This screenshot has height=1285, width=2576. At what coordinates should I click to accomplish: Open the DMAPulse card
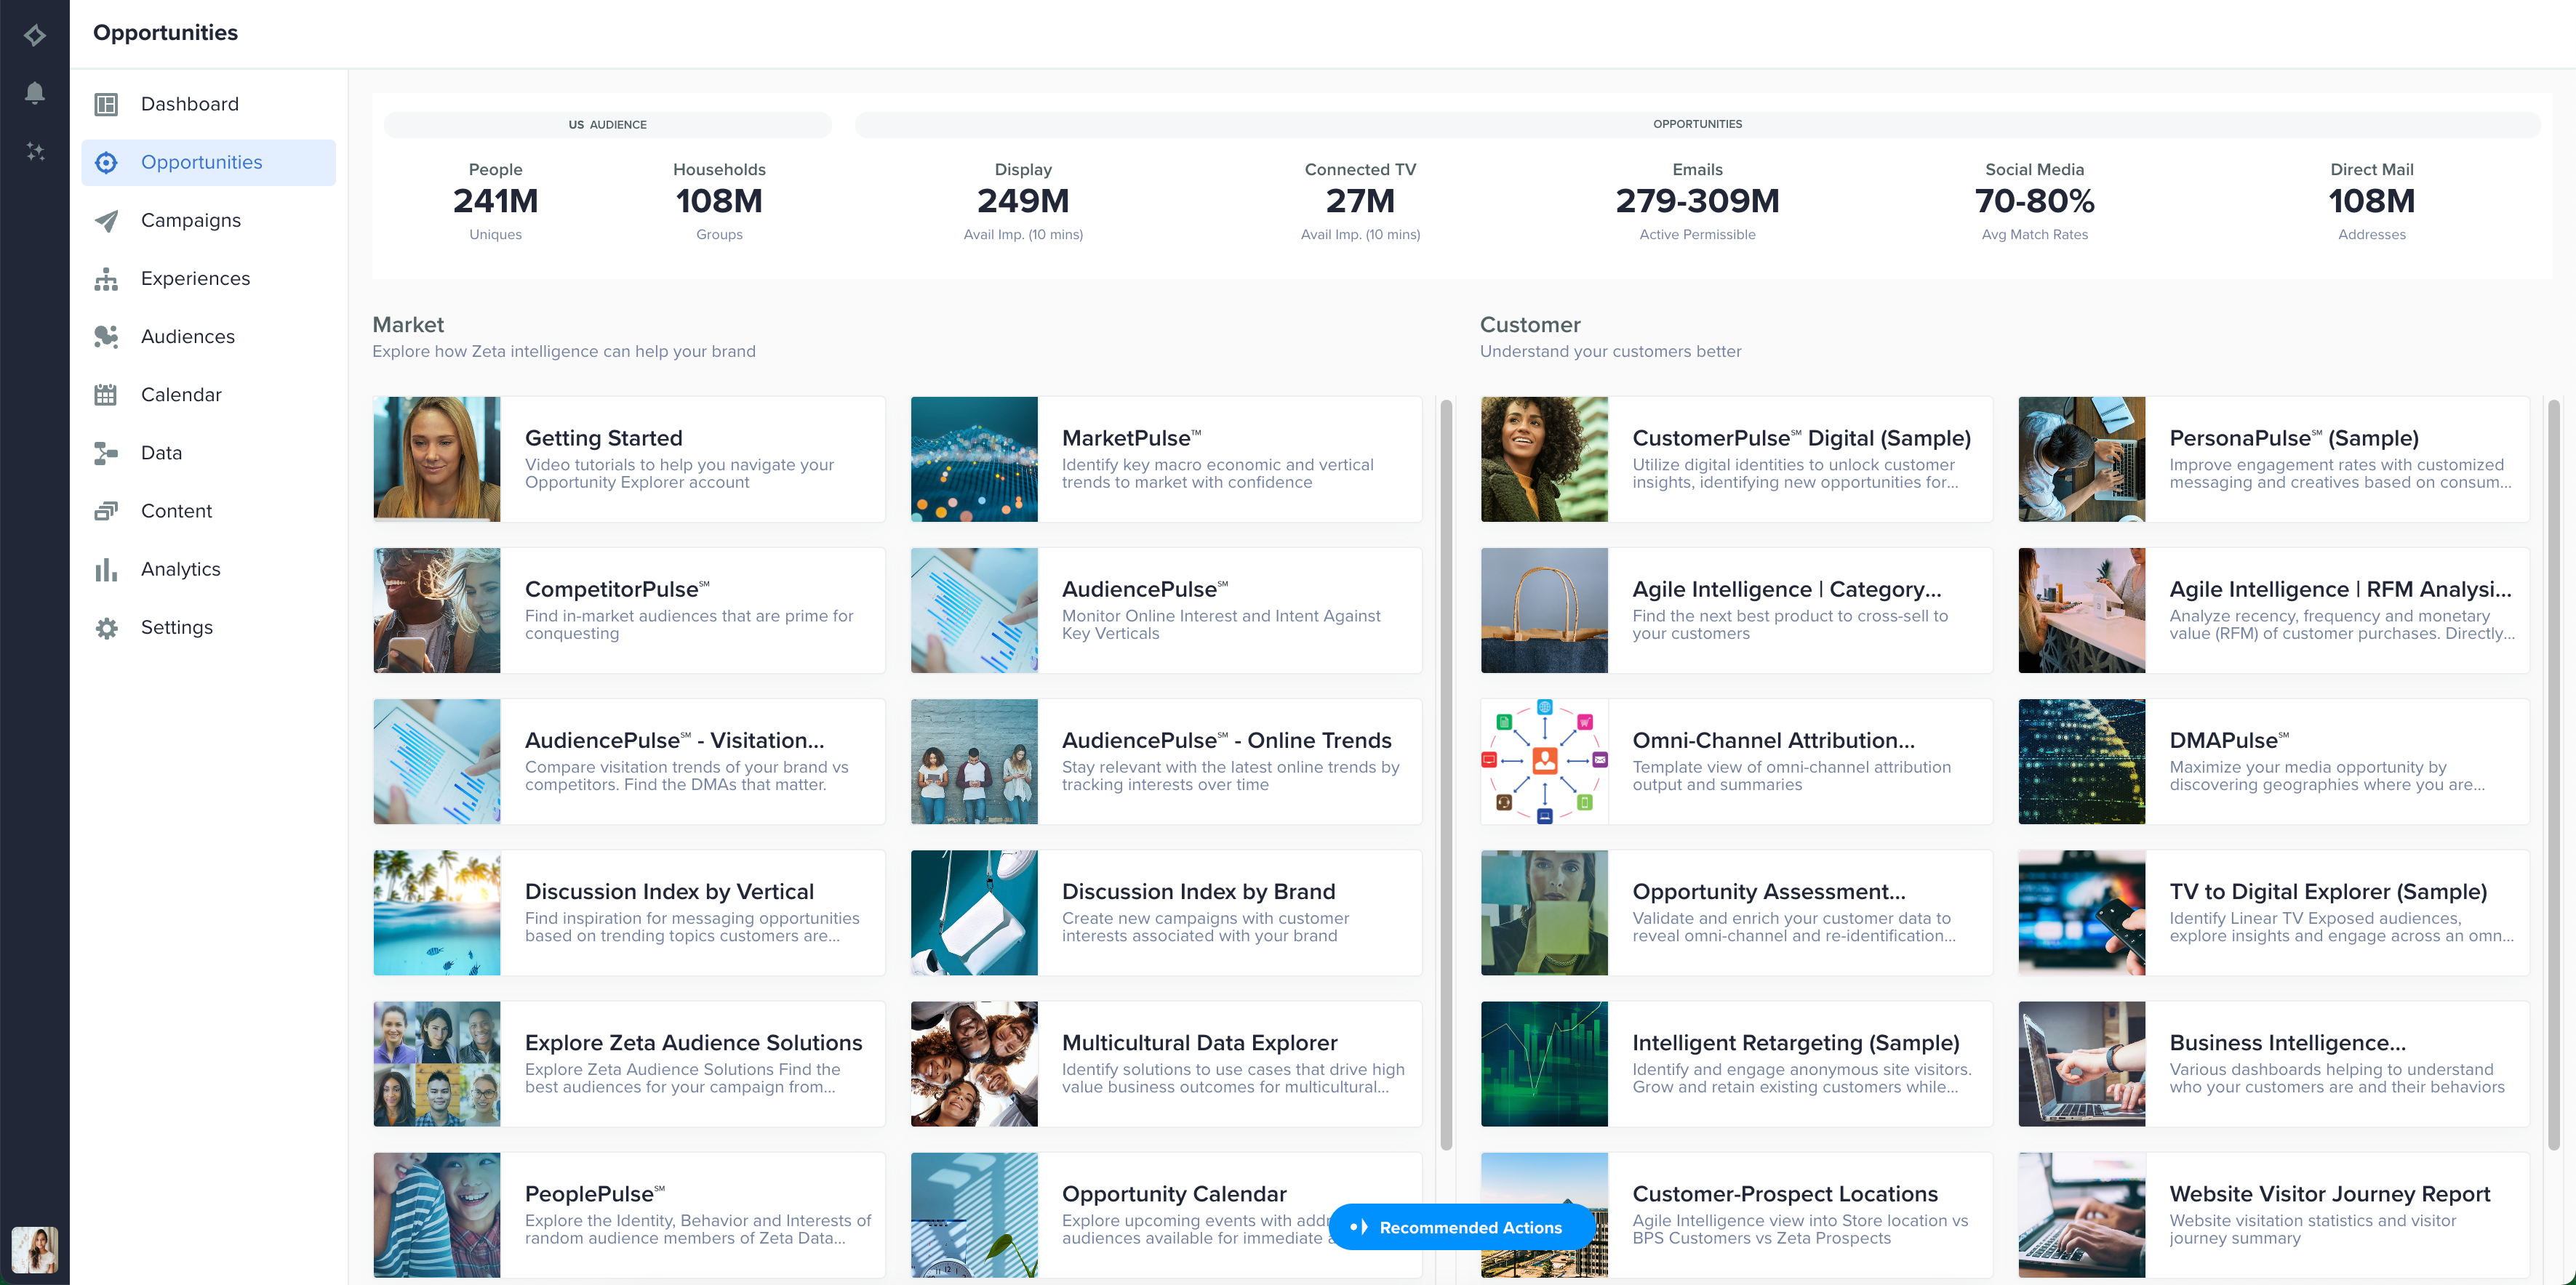[2274, 762]
